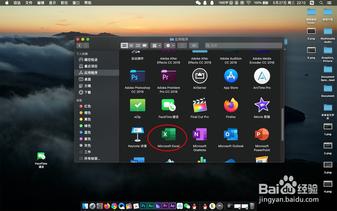This screenshot has height=211, width=337.
Task: Open the Adobe Premiere Pro CC 2018 folder
Action: [169, 76]
